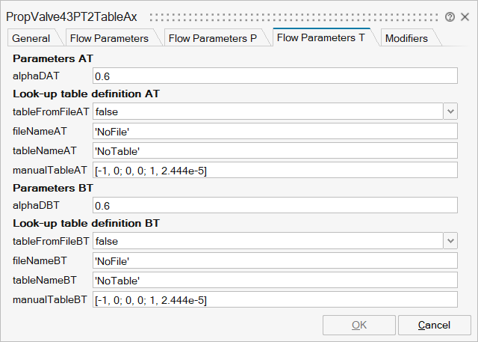Screen dimensions: 478x342
Task: Select the manualTableAT input box
Action: click(x=274, y=171)
